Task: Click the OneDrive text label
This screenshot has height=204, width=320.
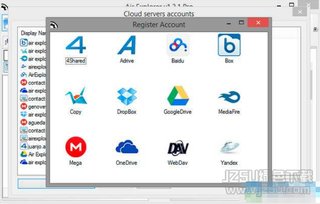Action: (126, 163)
